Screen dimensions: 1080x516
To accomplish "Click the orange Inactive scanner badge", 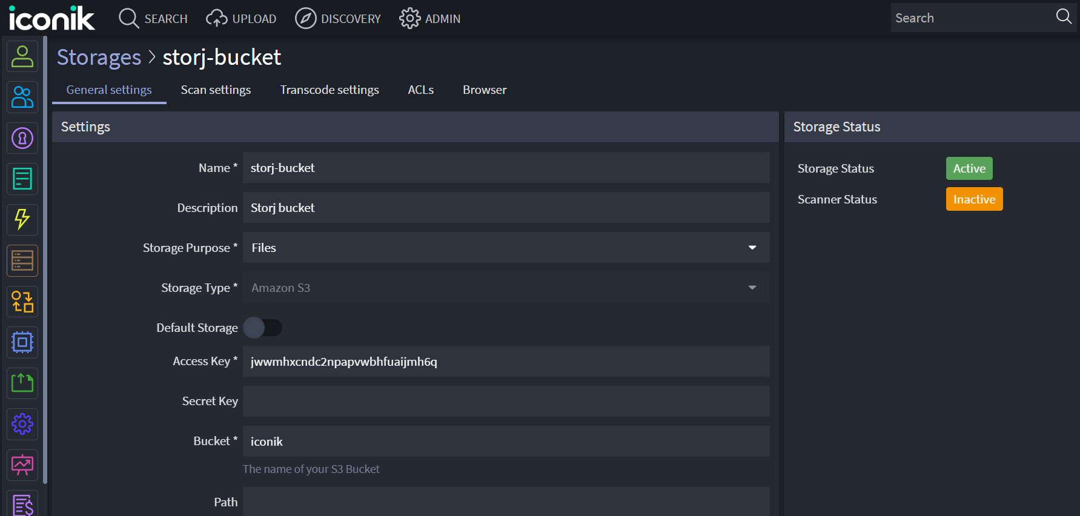I will (x=974, y=199).
